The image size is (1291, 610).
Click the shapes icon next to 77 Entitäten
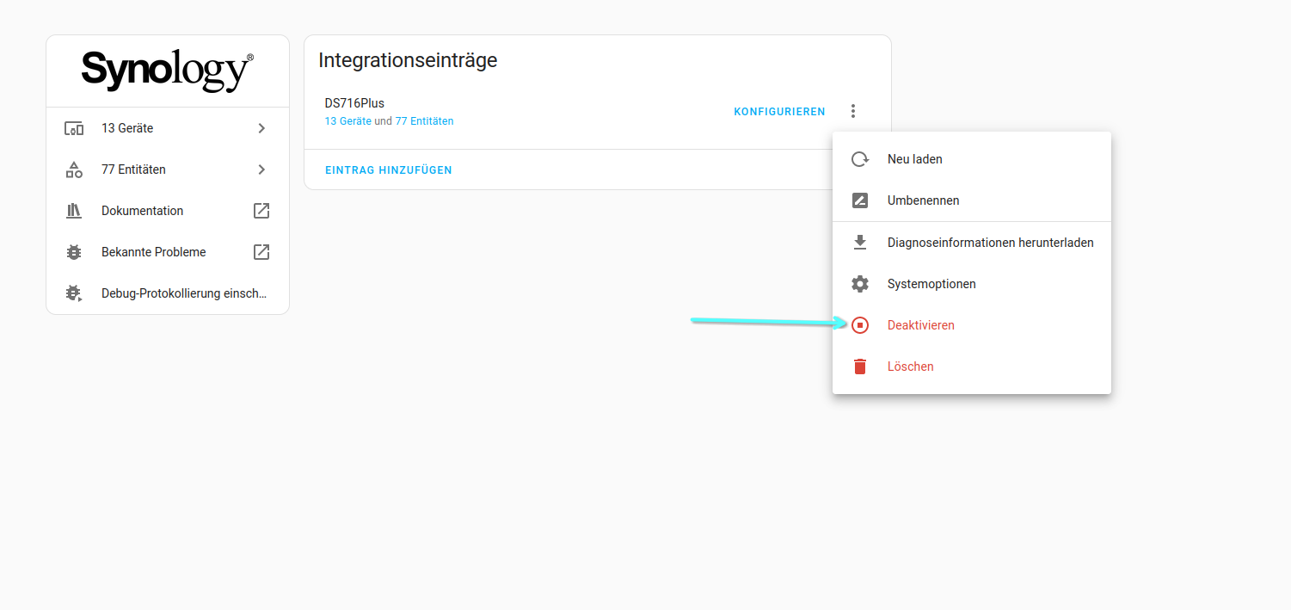[x=74, y=169]
